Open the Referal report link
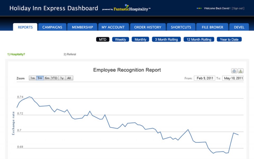The height and width of the screenshot is (159, 254). coord(70,54)
